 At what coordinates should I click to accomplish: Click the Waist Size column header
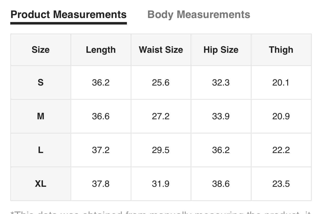point(161,50)
